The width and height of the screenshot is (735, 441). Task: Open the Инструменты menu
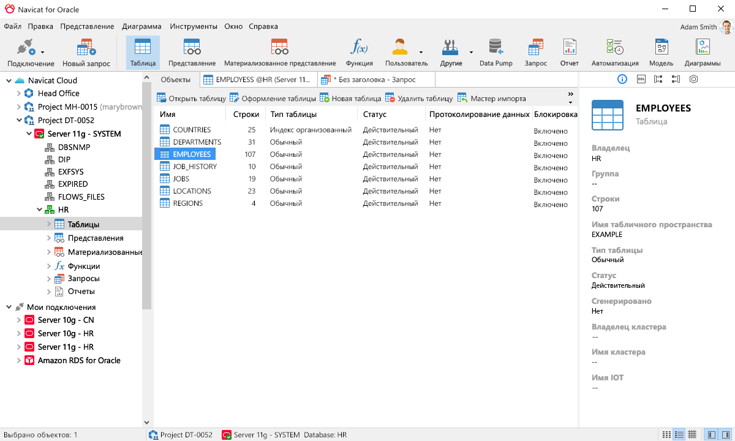coord(194,26)
